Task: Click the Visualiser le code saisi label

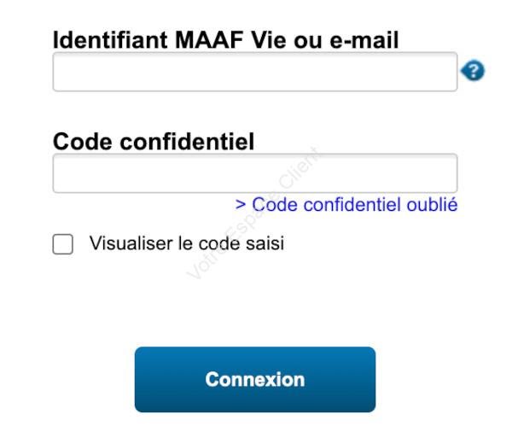Action: coord(186,243)
